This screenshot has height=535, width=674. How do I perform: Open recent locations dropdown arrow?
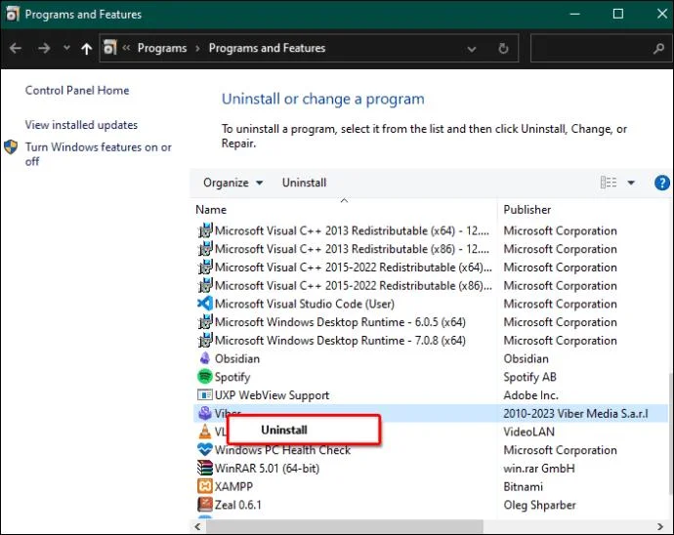point(66,48)
